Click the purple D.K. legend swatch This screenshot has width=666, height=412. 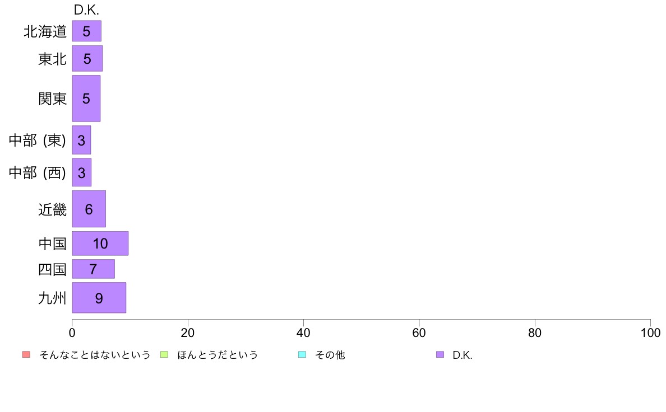[x=440, y=354]
